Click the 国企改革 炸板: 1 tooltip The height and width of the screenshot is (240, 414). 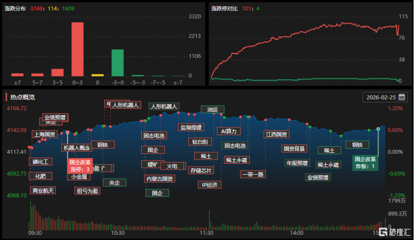365,163
